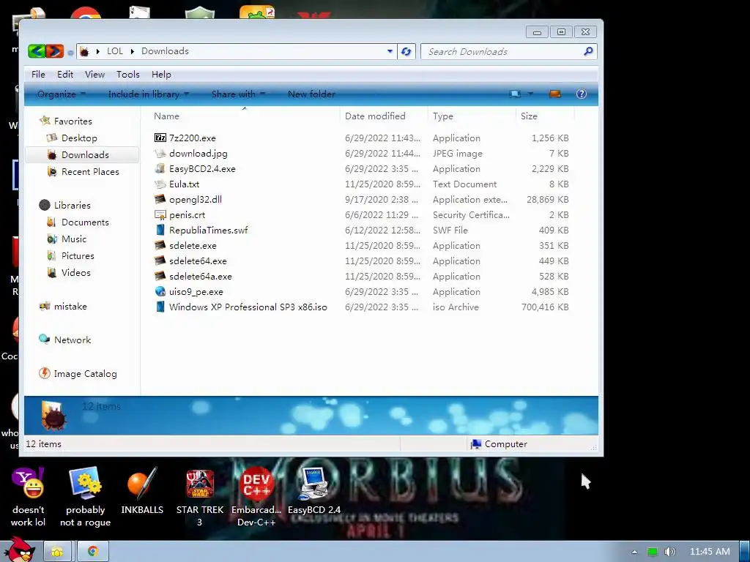
Task: Expand the breadcrumb arrow after LOL
Action: (x=133, y=51)
